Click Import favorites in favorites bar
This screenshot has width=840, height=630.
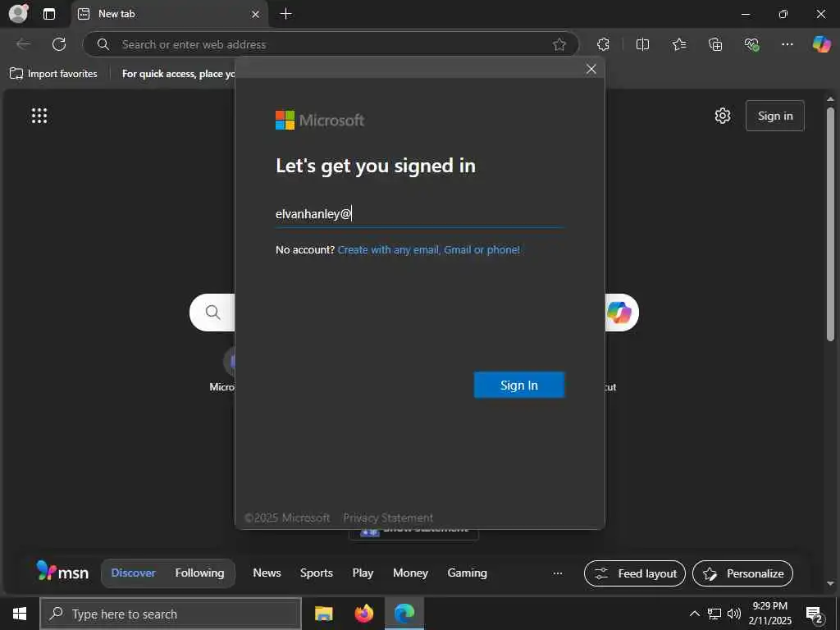click(x=53, y=73)
